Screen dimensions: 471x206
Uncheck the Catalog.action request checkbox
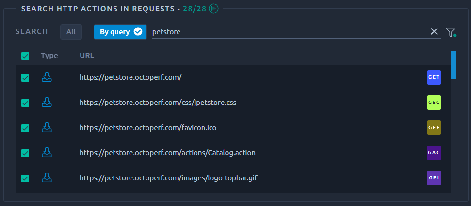[25, 153]
